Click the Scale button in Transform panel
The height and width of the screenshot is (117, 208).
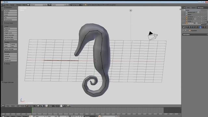click(x=10, y=15)
